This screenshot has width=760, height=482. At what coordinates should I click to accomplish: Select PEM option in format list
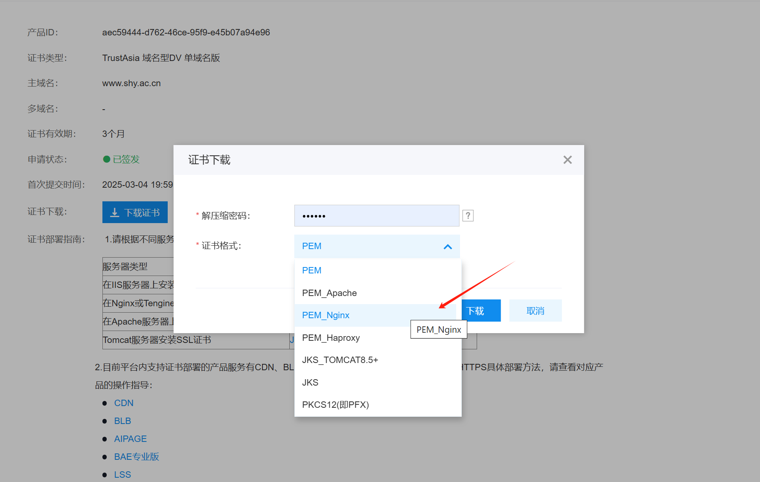(x=312, y=270)
